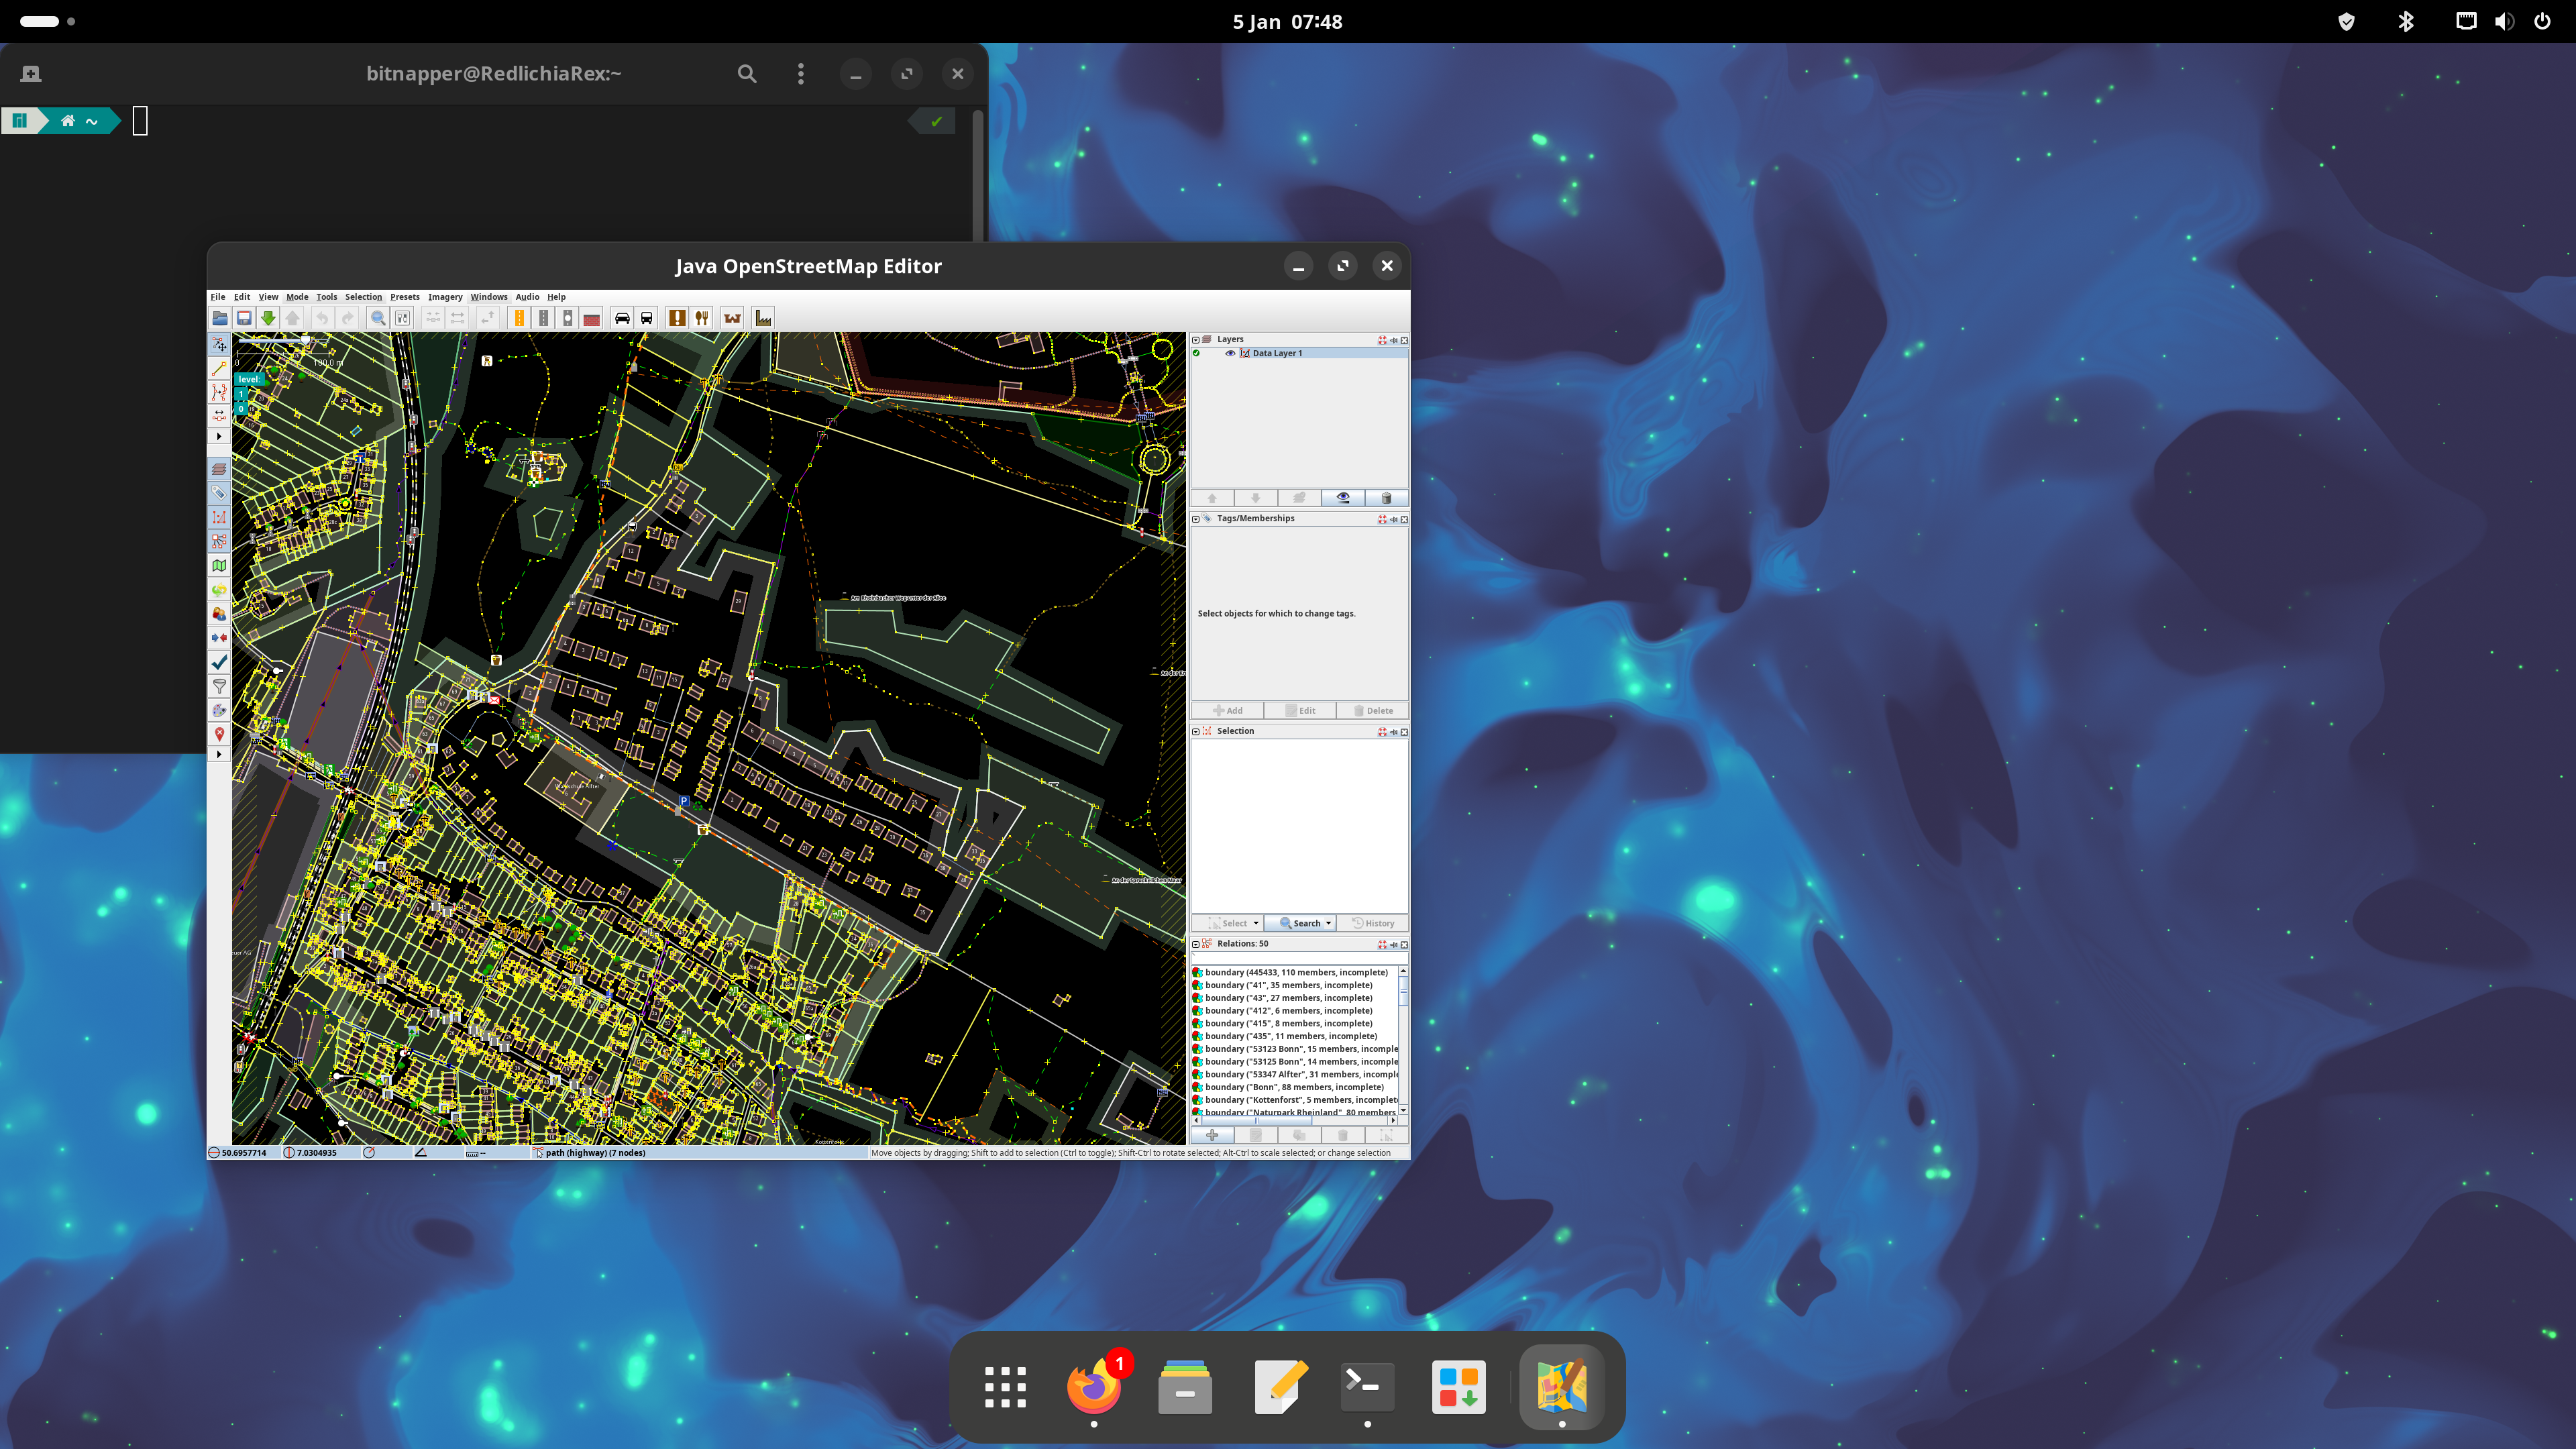Activate the Improve Way Accuracy tool

click(219, 392)
